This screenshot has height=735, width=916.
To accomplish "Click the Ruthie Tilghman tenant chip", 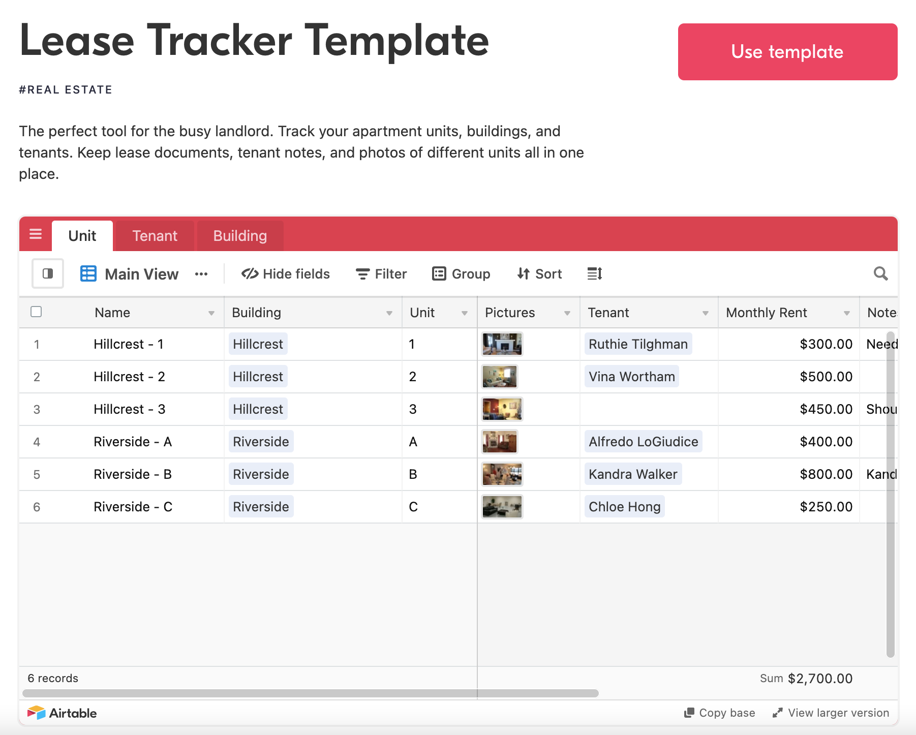I will (638, 344).
